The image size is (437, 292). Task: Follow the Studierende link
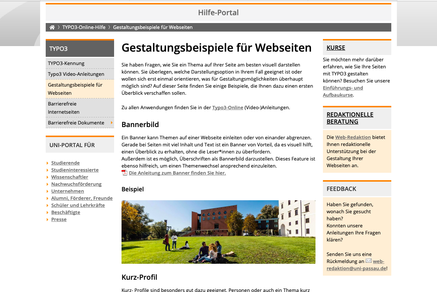tap(65, 163)
